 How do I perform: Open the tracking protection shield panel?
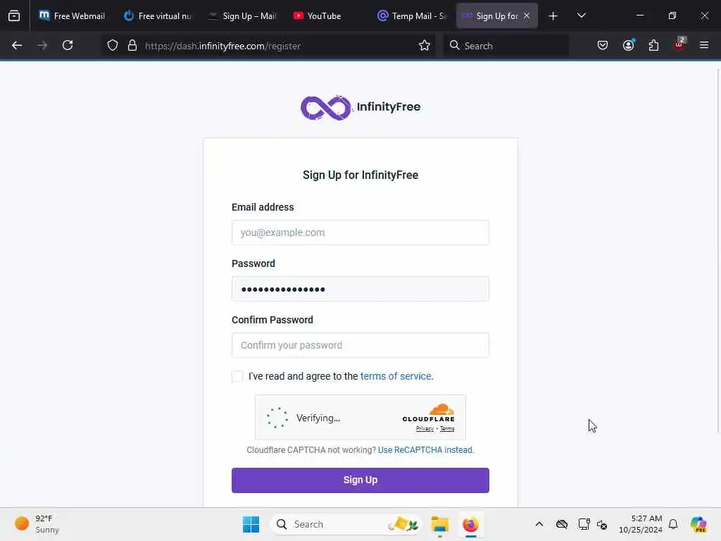coord(113,46)
